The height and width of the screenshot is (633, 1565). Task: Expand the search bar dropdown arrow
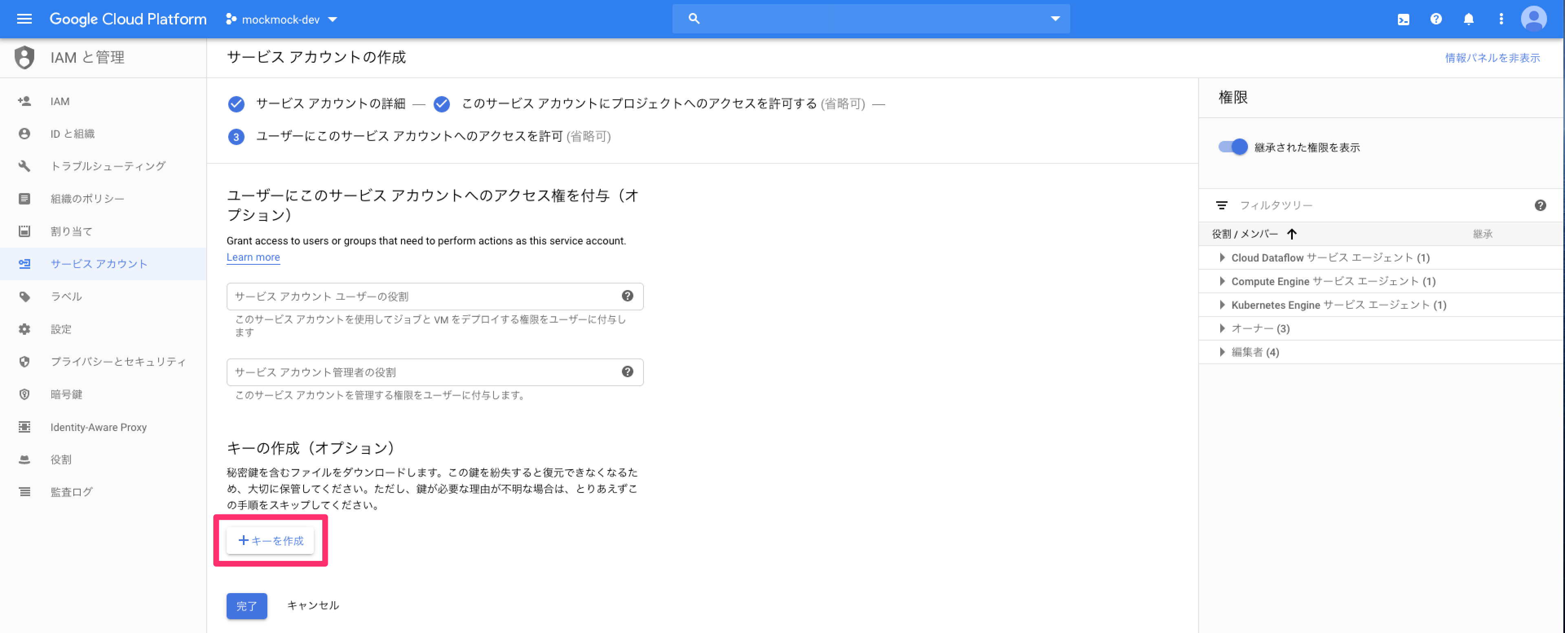1055,19
